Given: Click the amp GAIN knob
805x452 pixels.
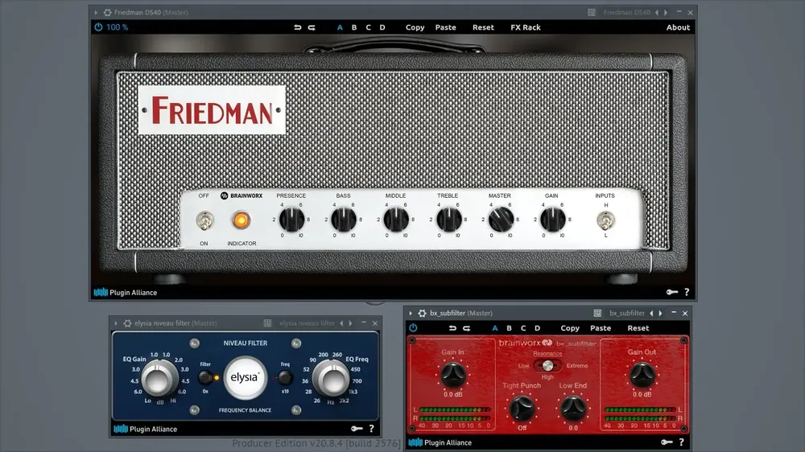Looking at the screenshot, I should [553, 220].
